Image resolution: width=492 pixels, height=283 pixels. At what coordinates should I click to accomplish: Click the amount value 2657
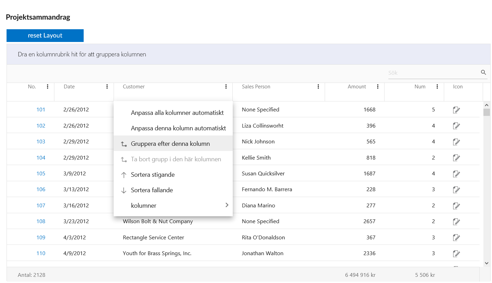(369, 221)
